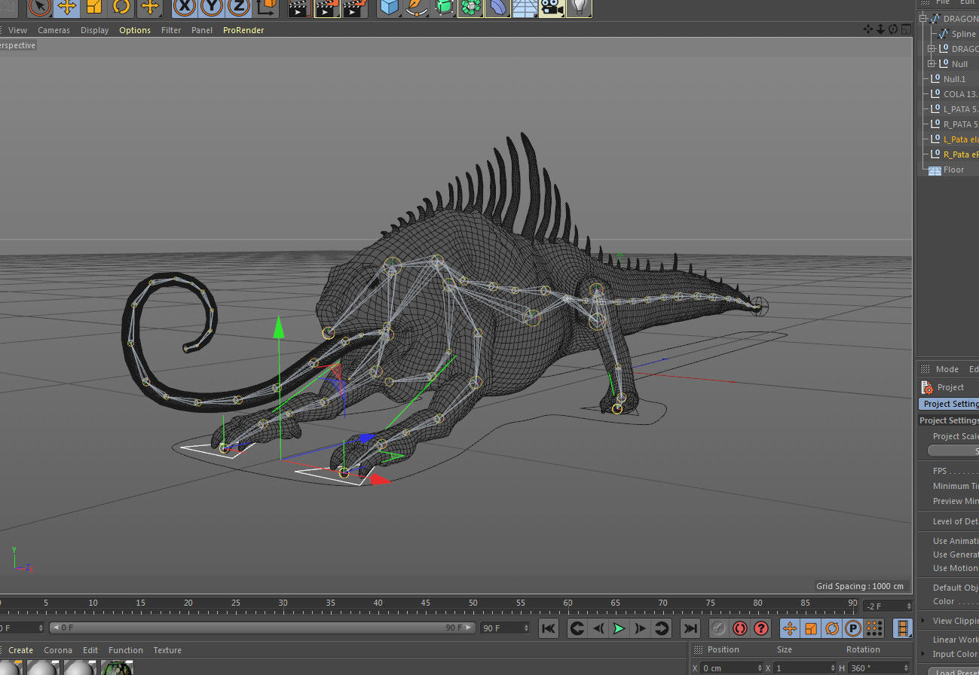Go to the start of animation
Viewport: 979px width, 675px height.
(x=549, y=628)
